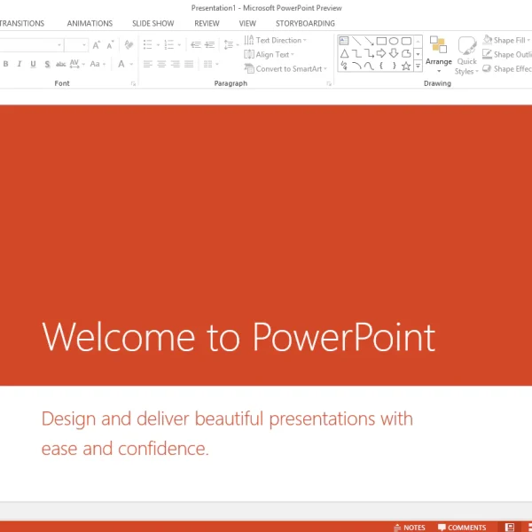The width and height of the screenshot is (532, 532).
Task: Click Increase Font Size icon
Action: (97, 45)
